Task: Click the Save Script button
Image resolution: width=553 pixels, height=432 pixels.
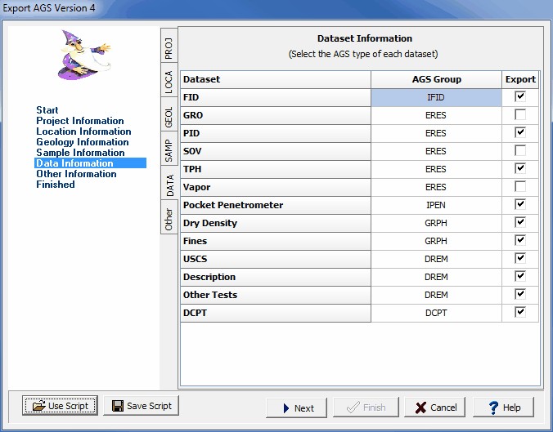Action: pyautogui.click(x=141, y=406)
